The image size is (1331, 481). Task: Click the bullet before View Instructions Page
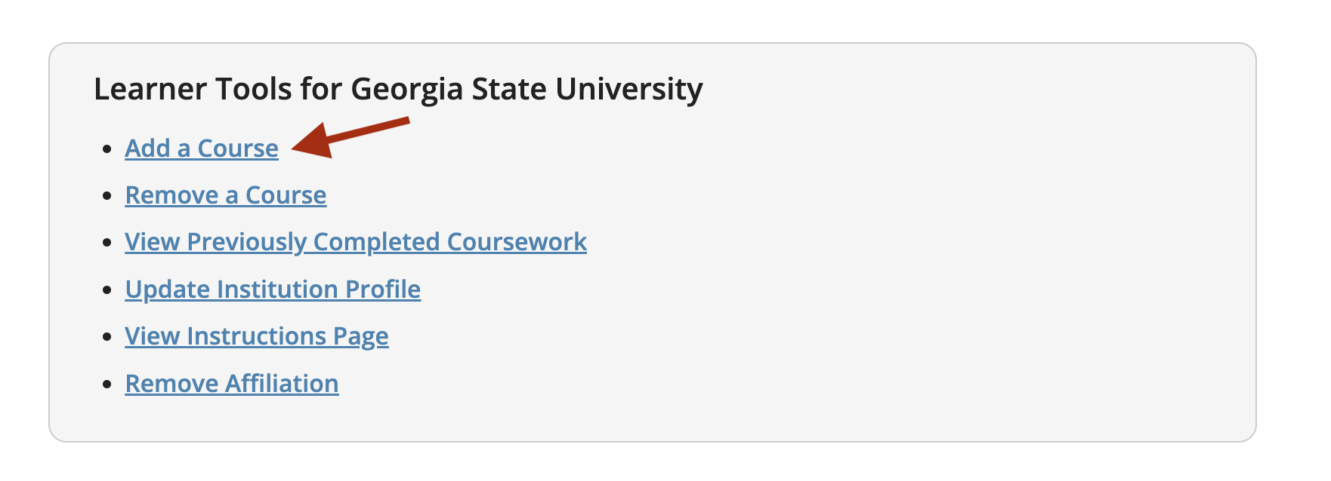pyautogui.click(x=107, y=337)
